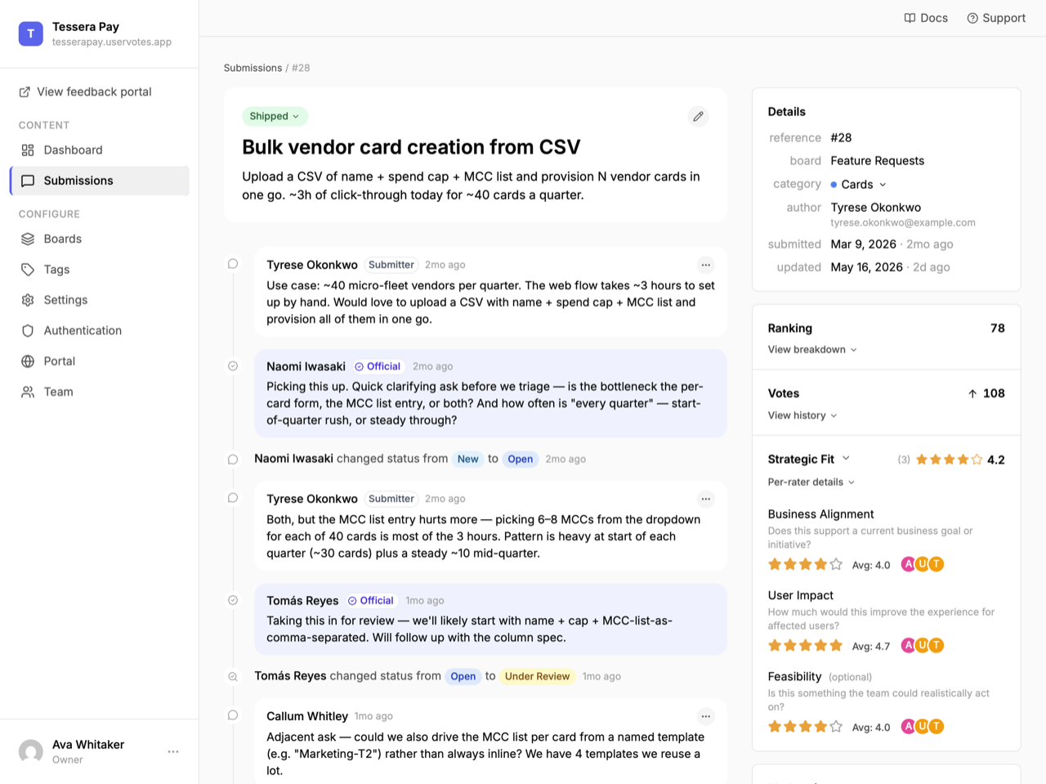This screenshot has height=784, width=1046.
Task: Click the Official badge on Naomi Iwasaki's reply
Action: point(378,366)
